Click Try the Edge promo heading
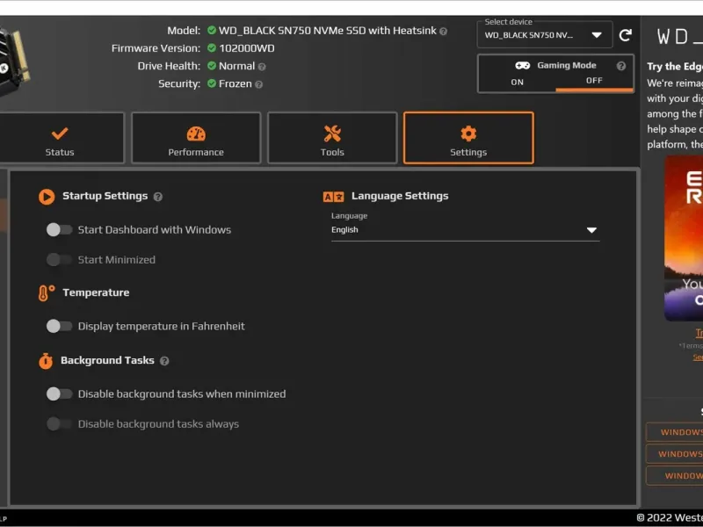Screen dimensions: 703x527 [675, 67]
